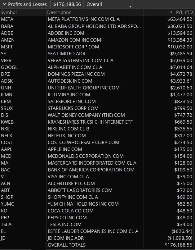Select the KWEB symbol
This screenshot has width=195, height=250.
click(7, 122)
